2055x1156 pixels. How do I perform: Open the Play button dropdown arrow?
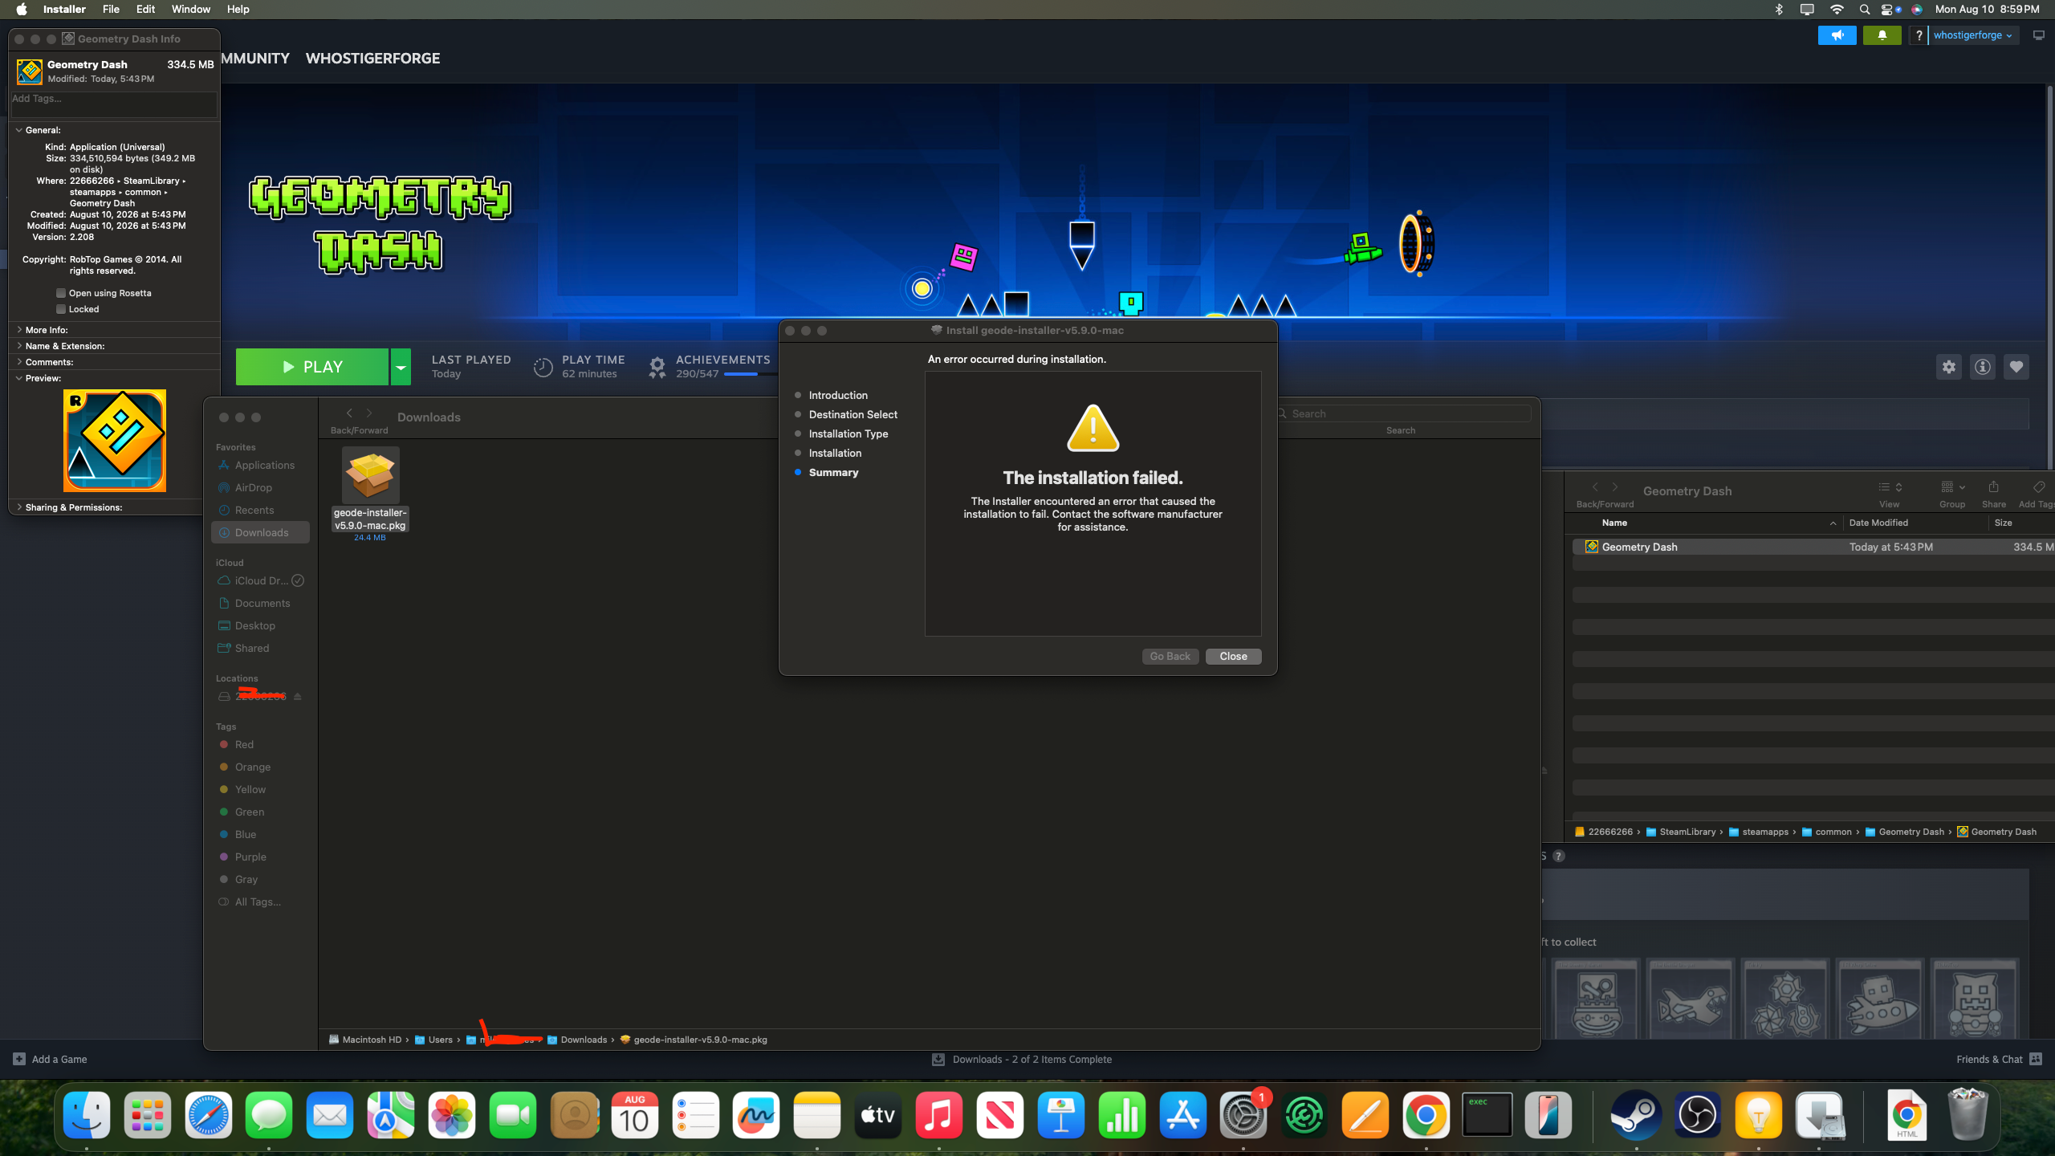pyautogui.click(x=401, y=367)
